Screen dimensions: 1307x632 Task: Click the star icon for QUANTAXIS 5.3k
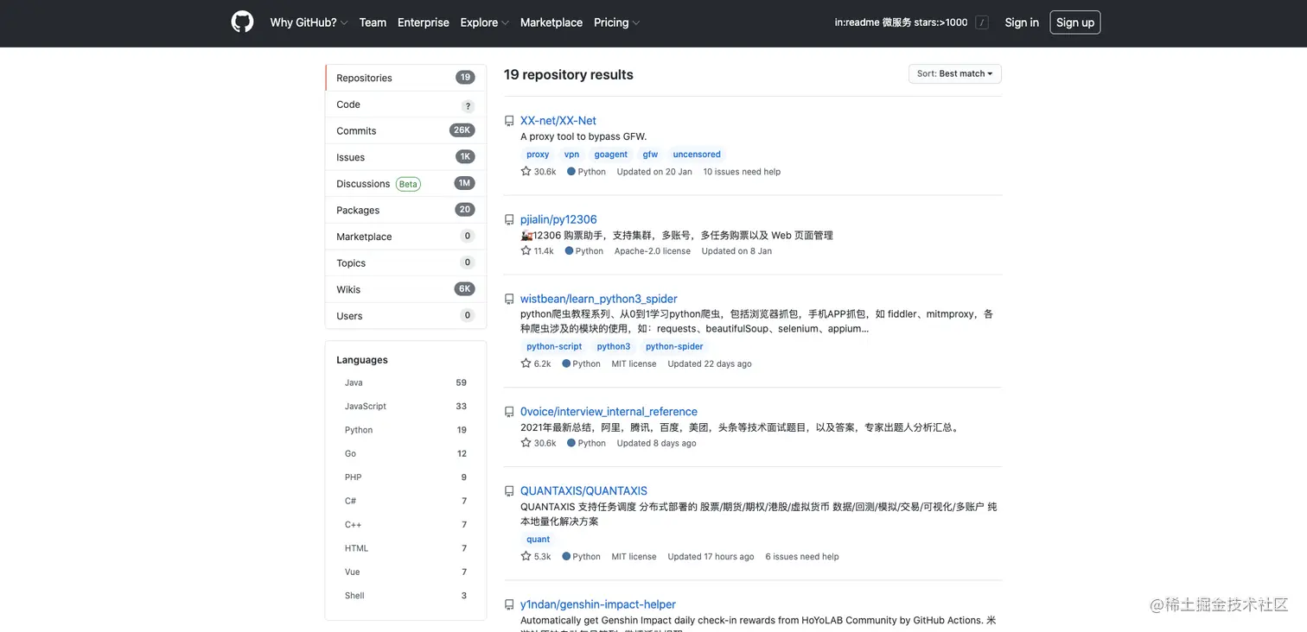(526, 556)
